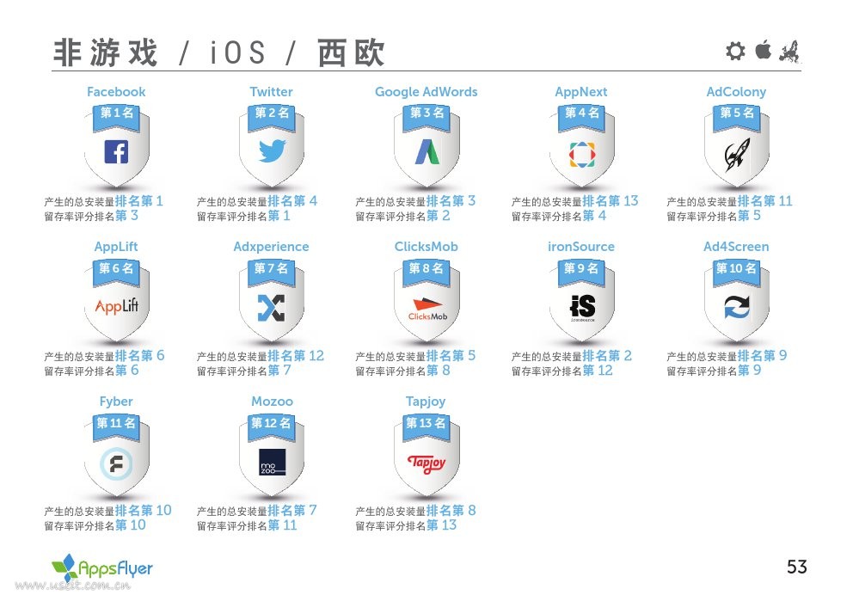
Task: Click Fyber's 留存率评分排名第 10 line
Action: 95,525
